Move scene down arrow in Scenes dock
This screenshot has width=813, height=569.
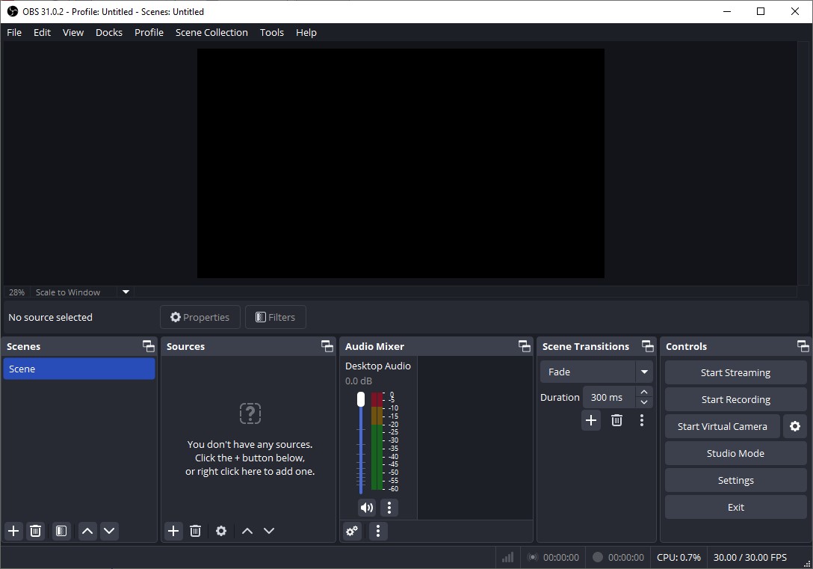point(109,531)
